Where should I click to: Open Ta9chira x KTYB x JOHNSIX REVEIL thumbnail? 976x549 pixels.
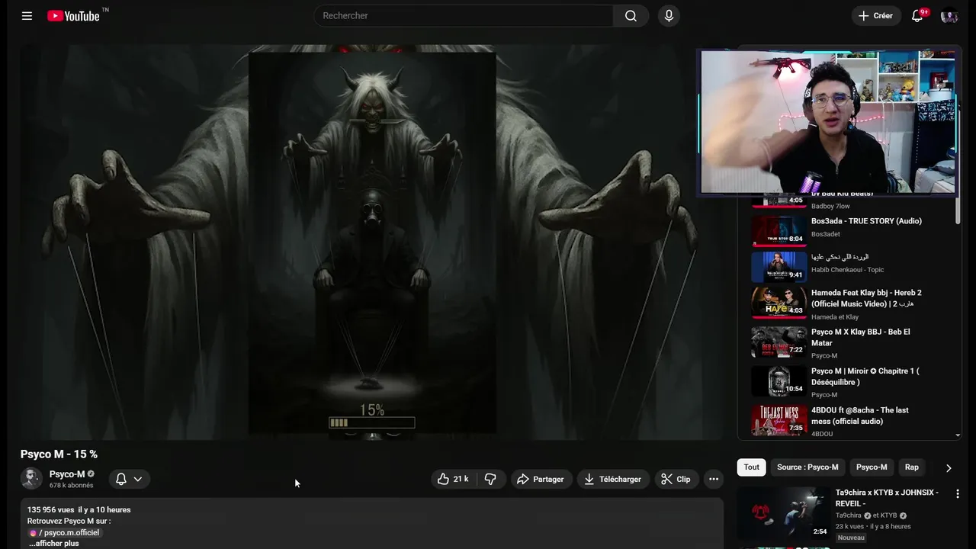pyautogui.click(x=785, y=512)
